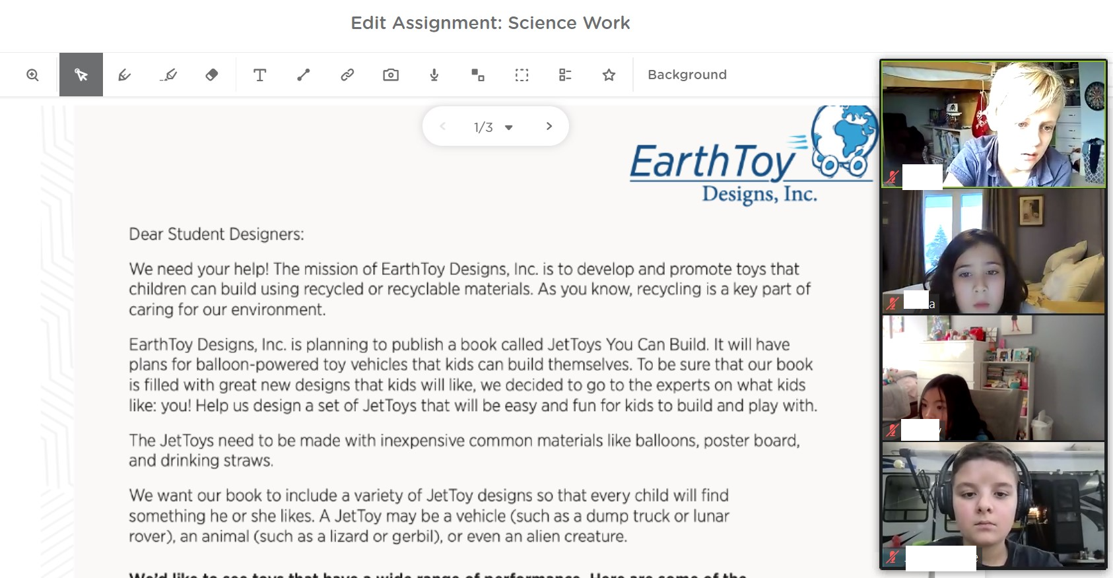The height and width of the screenshot is (578, 1113).
Task: Choose the Text tool
Action: [x=260, y=75]
